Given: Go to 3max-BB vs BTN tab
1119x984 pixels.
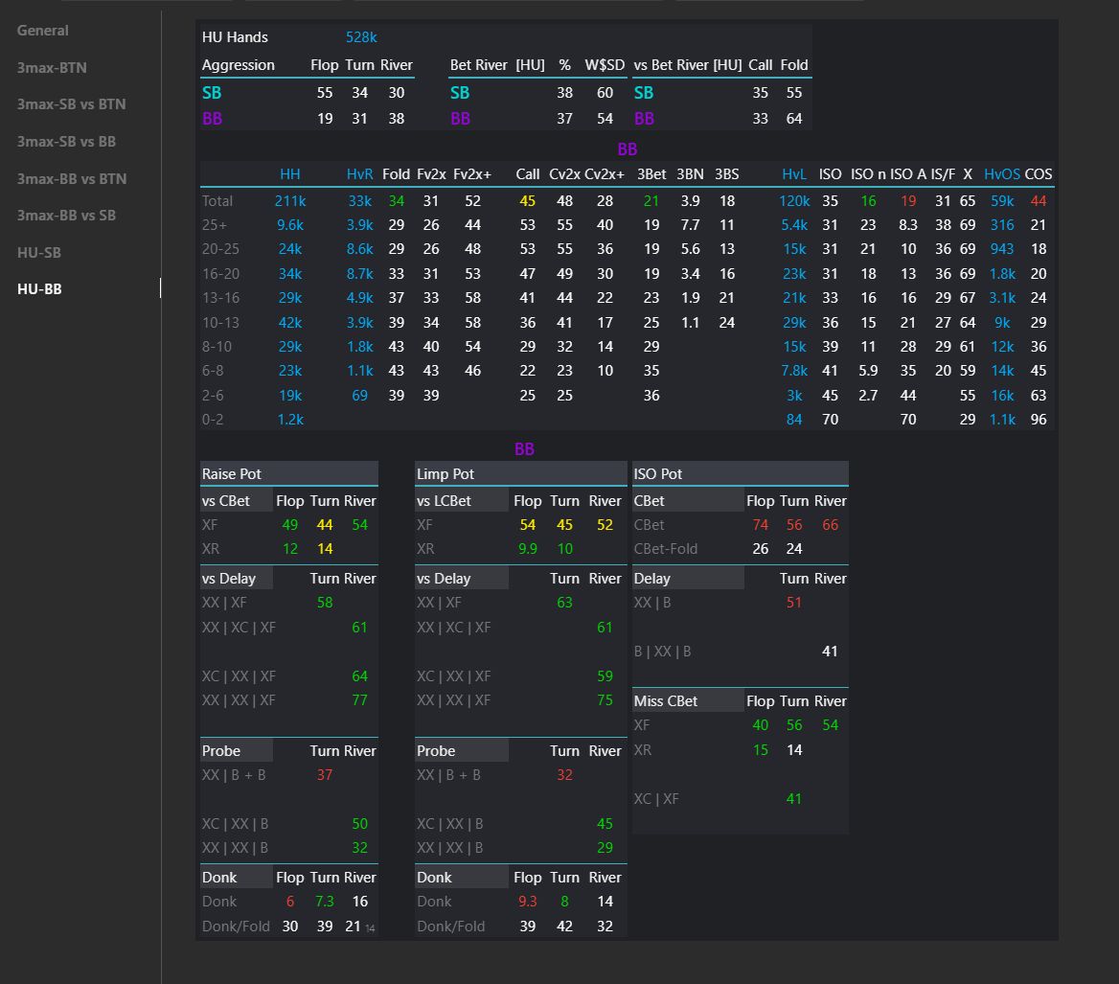Looking at the screenshot, I should 72,179.
